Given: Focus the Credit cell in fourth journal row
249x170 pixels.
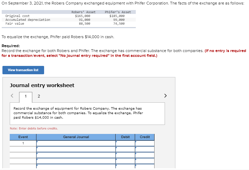Looking at the screenshot, I should [x=145, y=161].
